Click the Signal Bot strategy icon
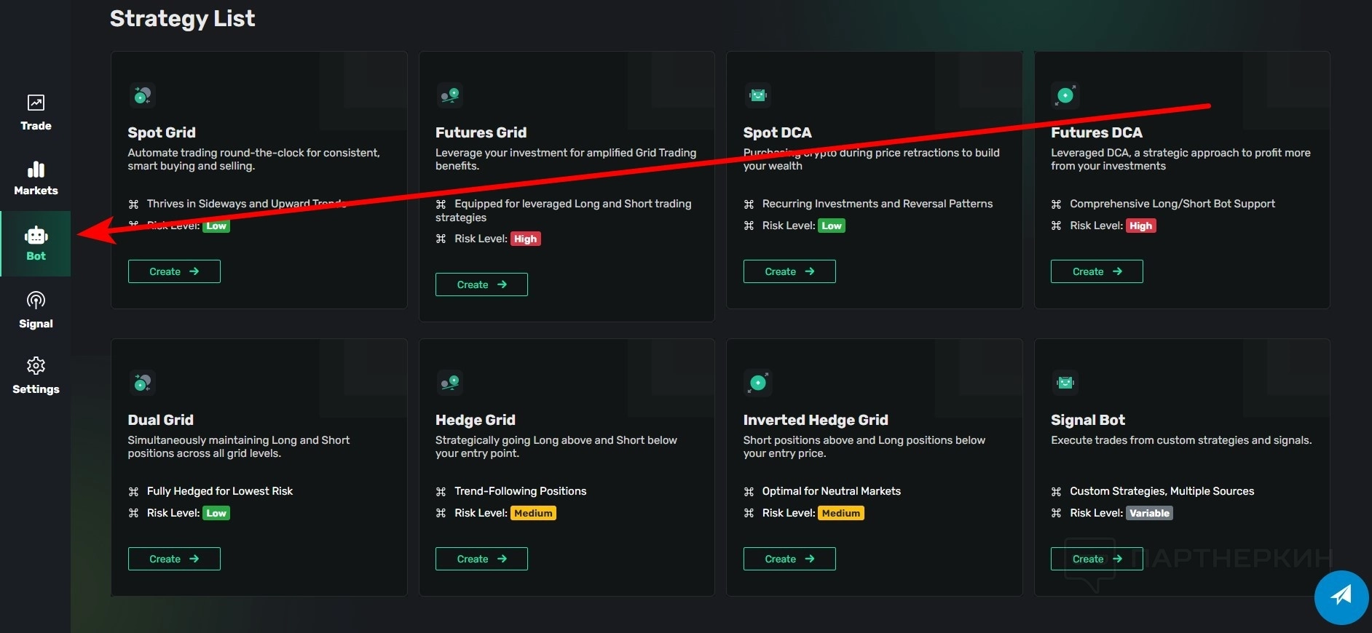Viewport: 1372px width, 633px height. click(x=1065, y=383)
